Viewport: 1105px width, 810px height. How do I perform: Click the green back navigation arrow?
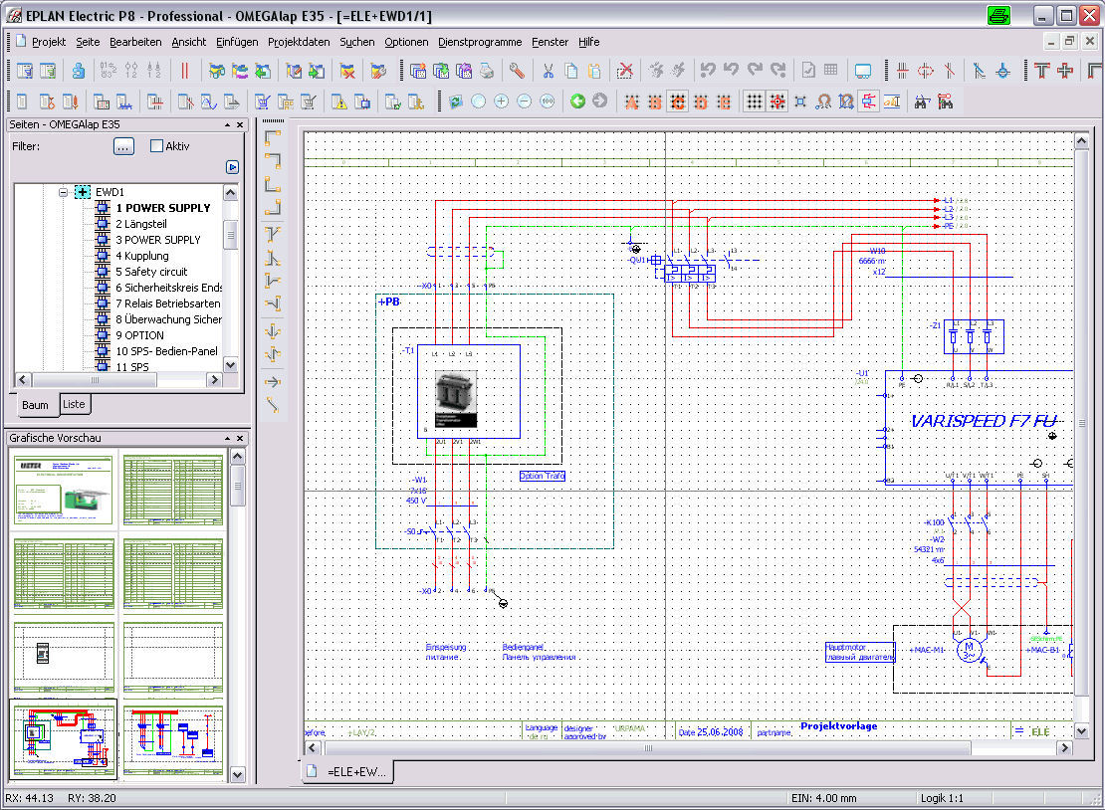[x=577, y=101]
